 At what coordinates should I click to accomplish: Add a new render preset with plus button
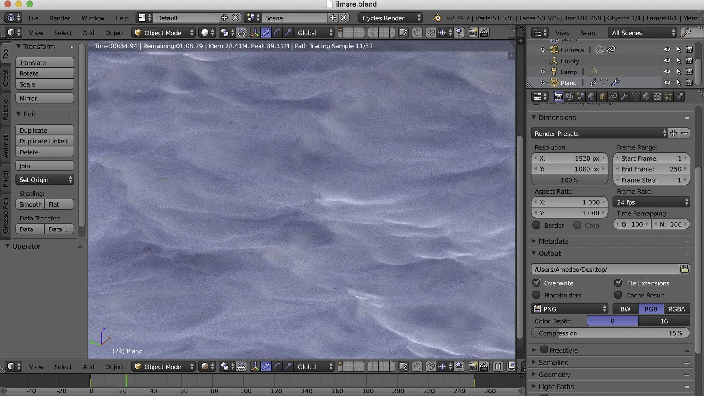point(673,133)
